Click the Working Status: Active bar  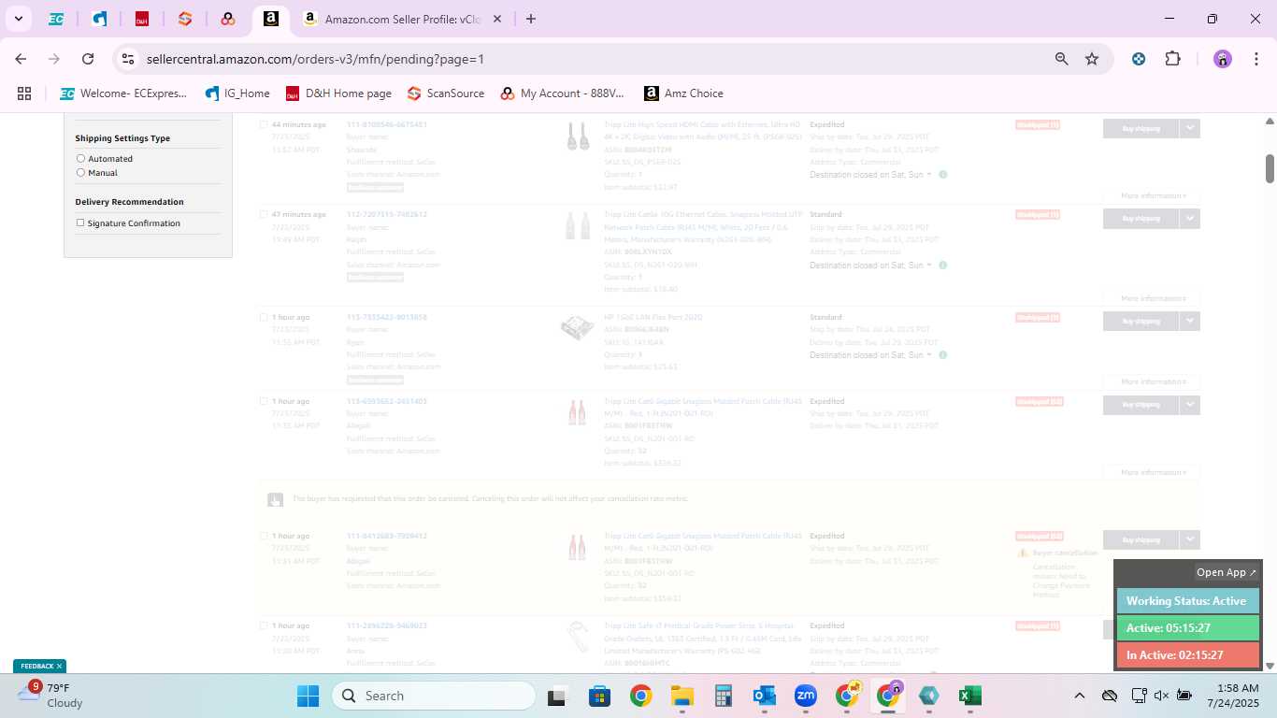click(x=1187, y=601)
